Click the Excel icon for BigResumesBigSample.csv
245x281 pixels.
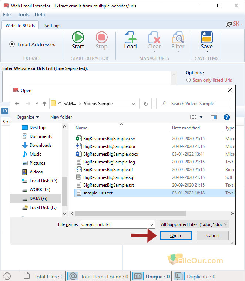coord(78,139)
